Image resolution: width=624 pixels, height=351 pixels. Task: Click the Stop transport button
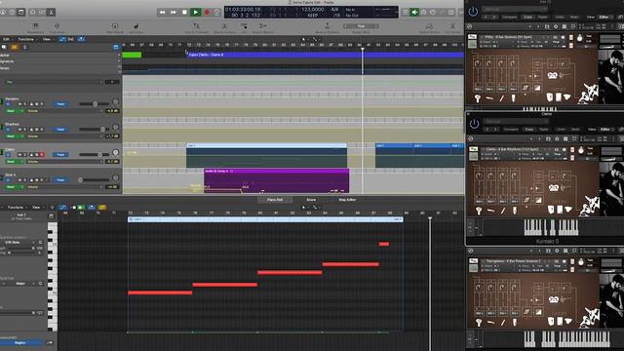(184, 13)
